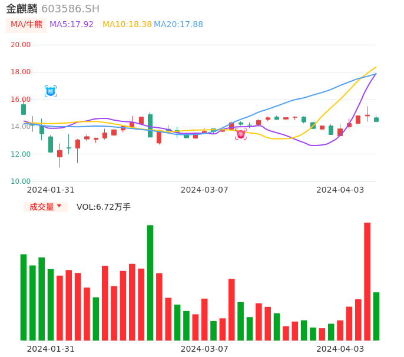Click the MA20:17.88 legend label
The width and height of the screenshot is (404, 357).
point(178,25)
